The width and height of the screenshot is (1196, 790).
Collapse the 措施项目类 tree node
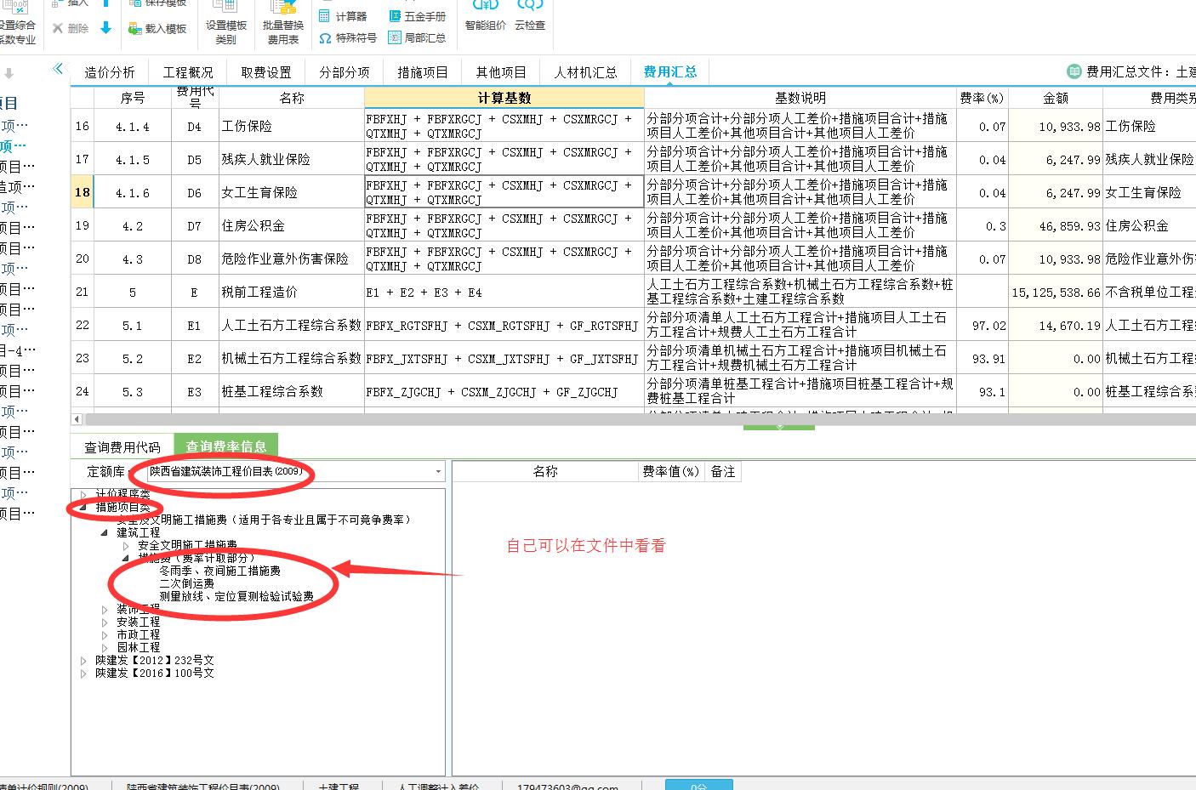pos(83,507)
